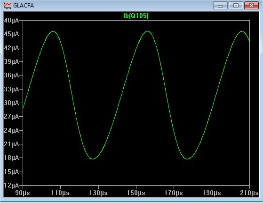Click the 39µA vertical axis label
Image resolution: width=263 pixels, height=203 pixels.
(x=11, y=62)
